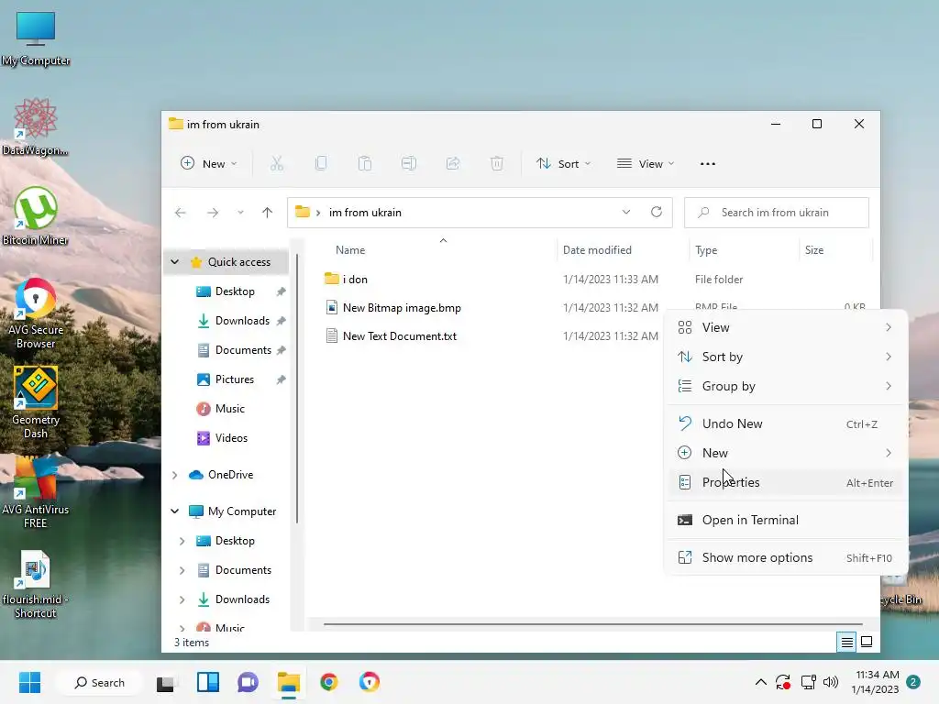Screen dimensions: 939x704
Task: Click the Copy icon in Explorer toolbar
Action: point(321,163)
